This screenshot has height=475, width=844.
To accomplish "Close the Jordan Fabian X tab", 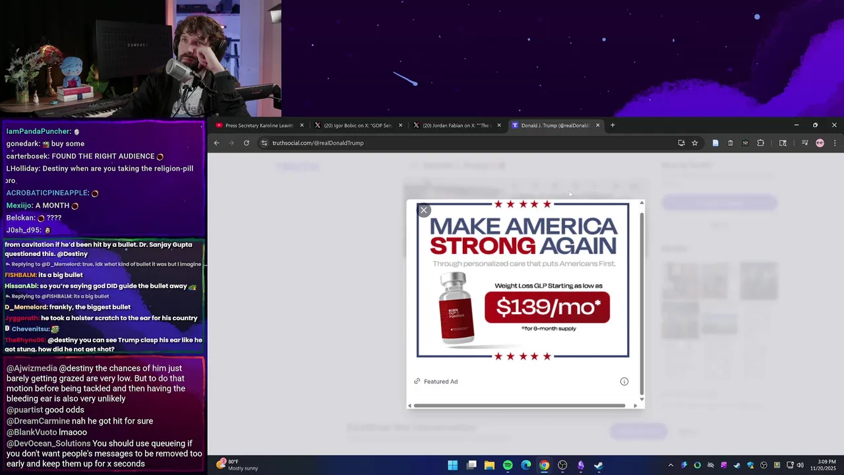I will click(499, 125).
